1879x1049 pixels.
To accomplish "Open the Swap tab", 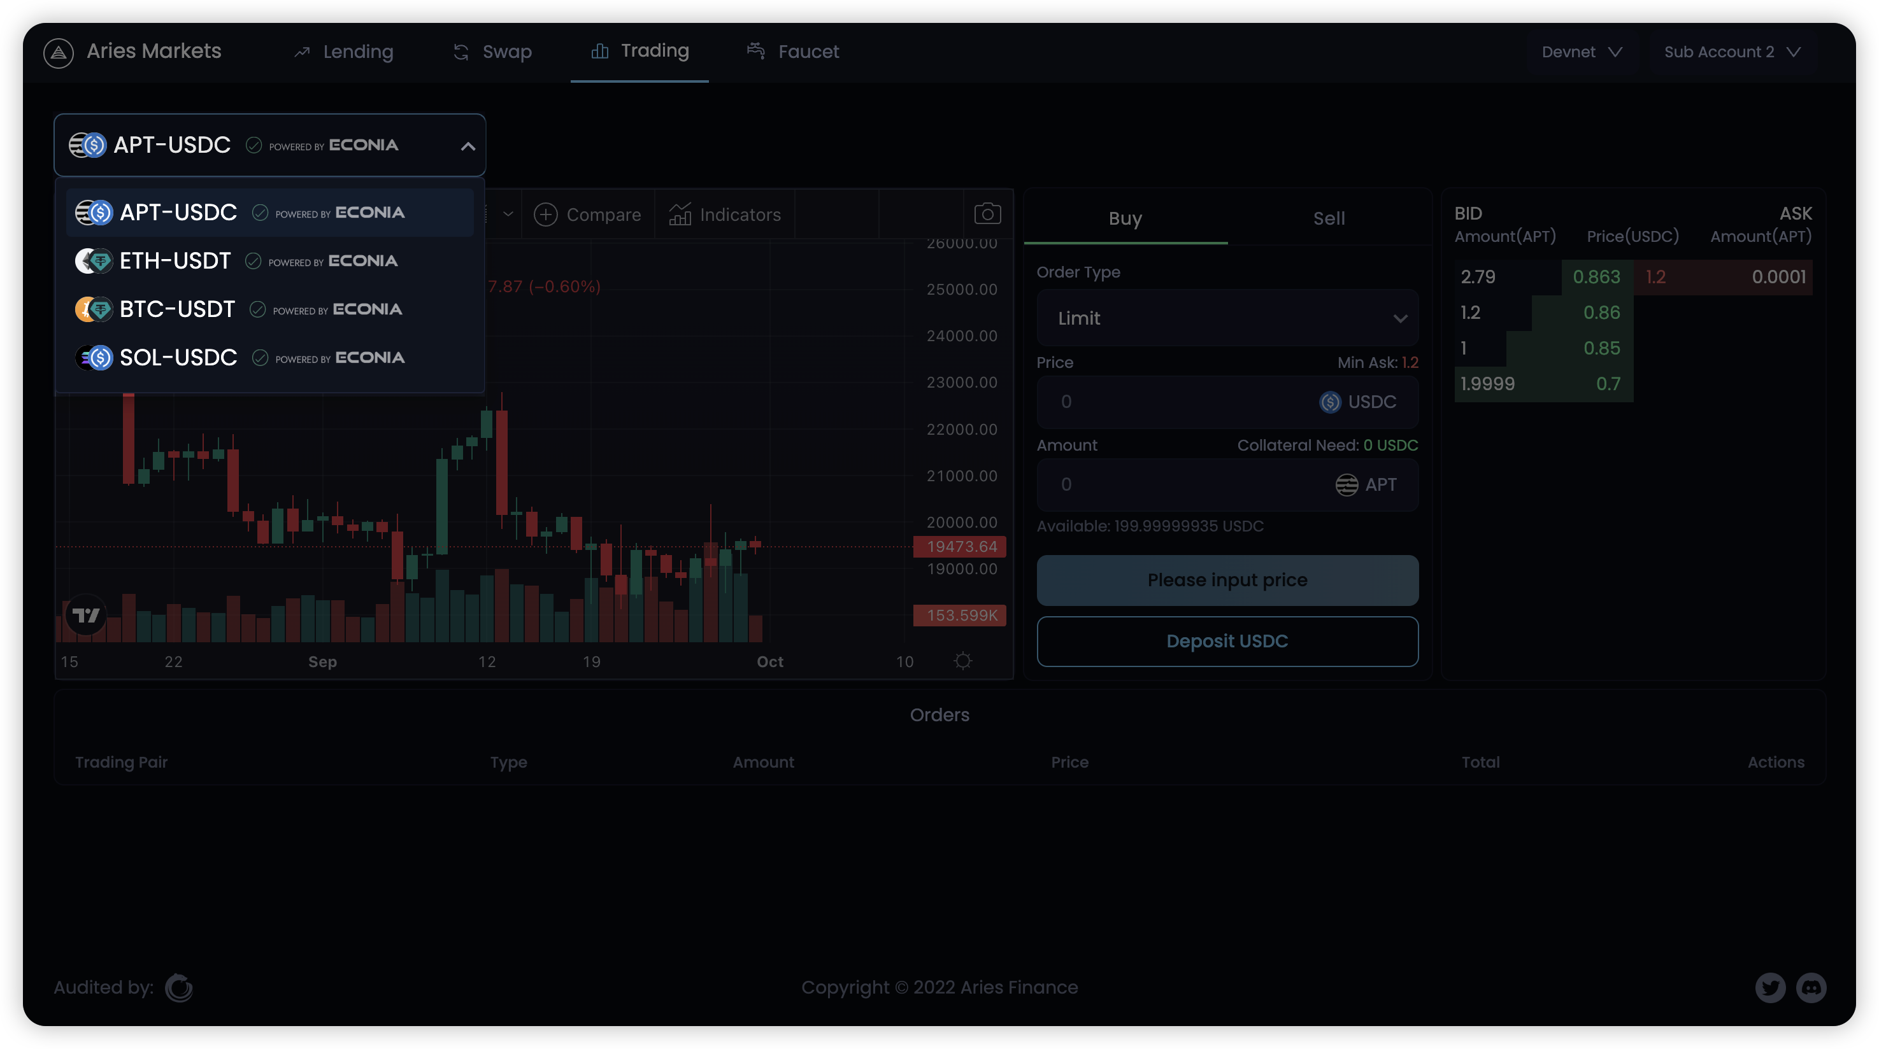I will (x=492, y=52).
